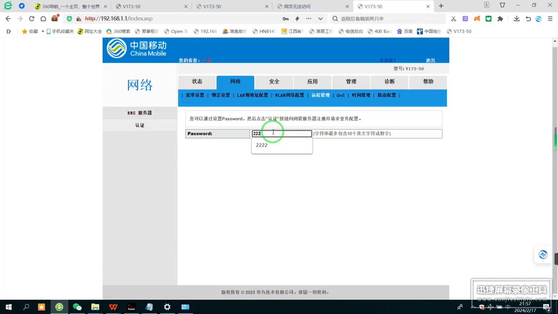The height and width of the screenshot is (314, 558).
Task: Click the Password input field
Action: click(288, 133)
